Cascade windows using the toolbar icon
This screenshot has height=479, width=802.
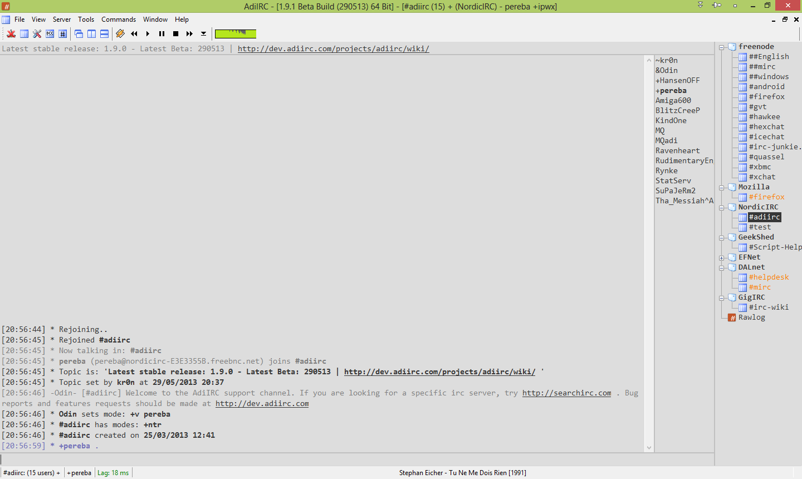pyautogui.click(x=79, y=33)
